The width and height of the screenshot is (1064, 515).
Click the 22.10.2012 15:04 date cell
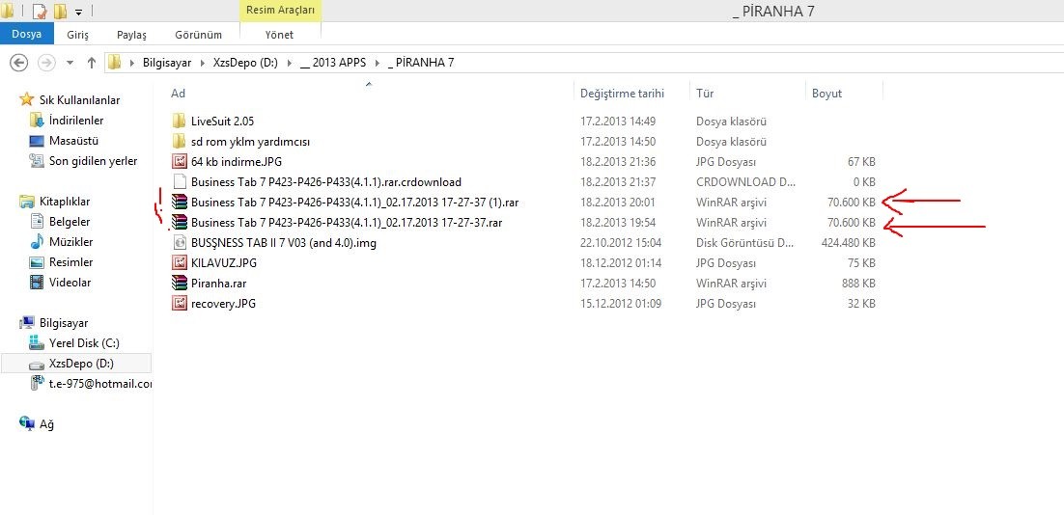coord(621,243)
